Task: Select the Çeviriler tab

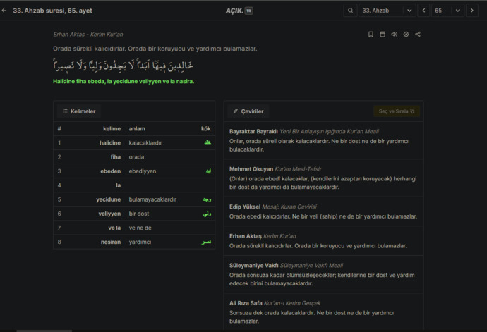Action: pyautogui.click(x=248, y=111)
